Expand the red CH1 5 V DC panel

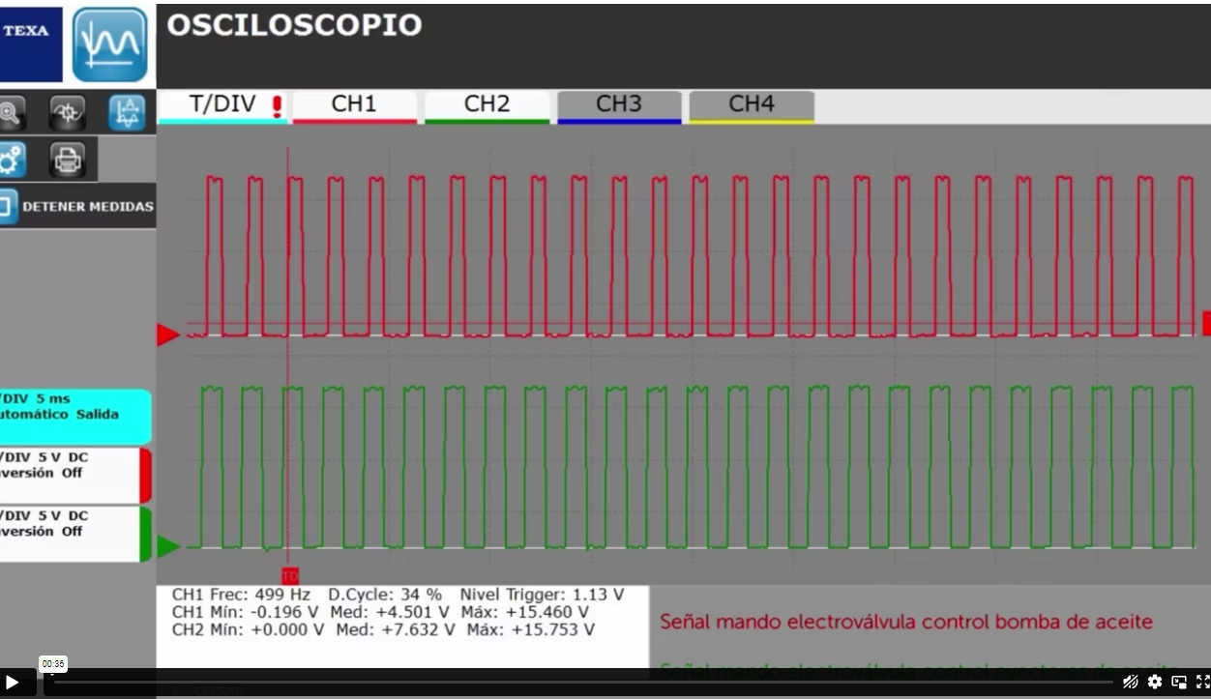coord(73,474)
